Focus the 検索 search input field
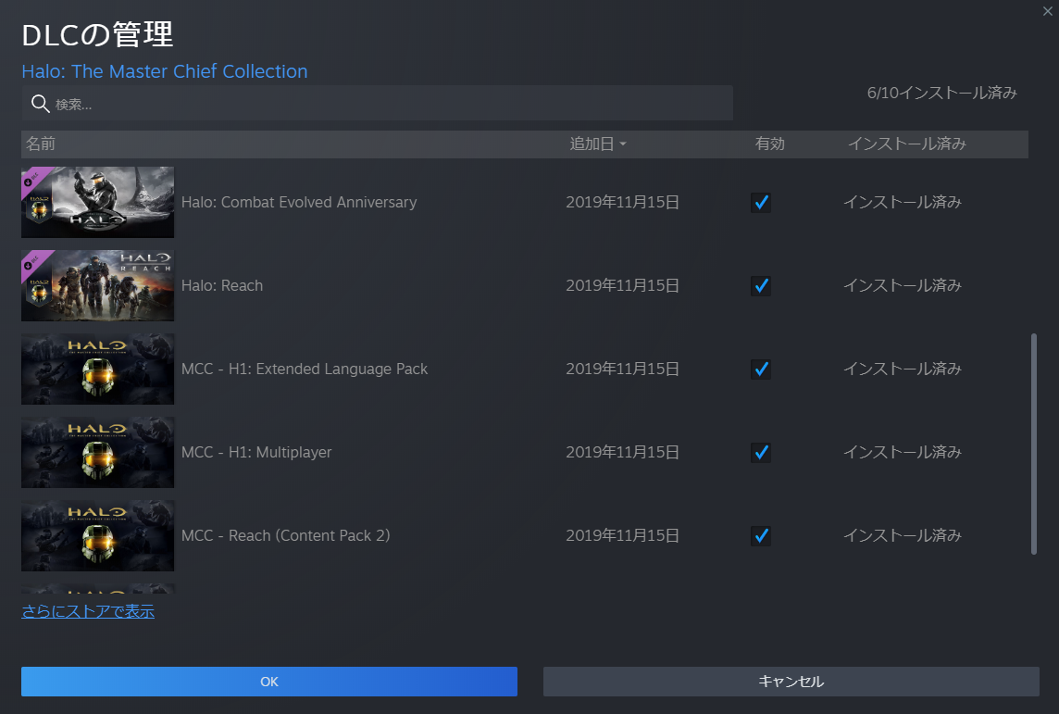Screen dimensions: 1059x714 (x=377, y=104)
